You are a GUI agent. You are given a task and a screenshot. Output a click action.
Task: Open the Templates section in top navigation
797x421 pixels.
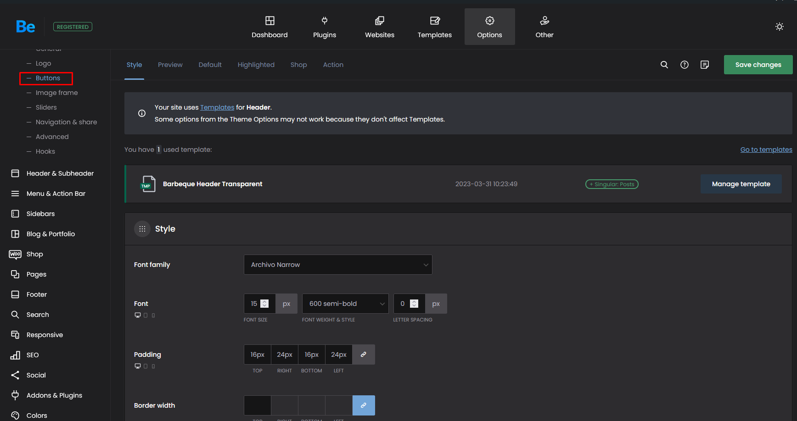[x=435, y=27]
